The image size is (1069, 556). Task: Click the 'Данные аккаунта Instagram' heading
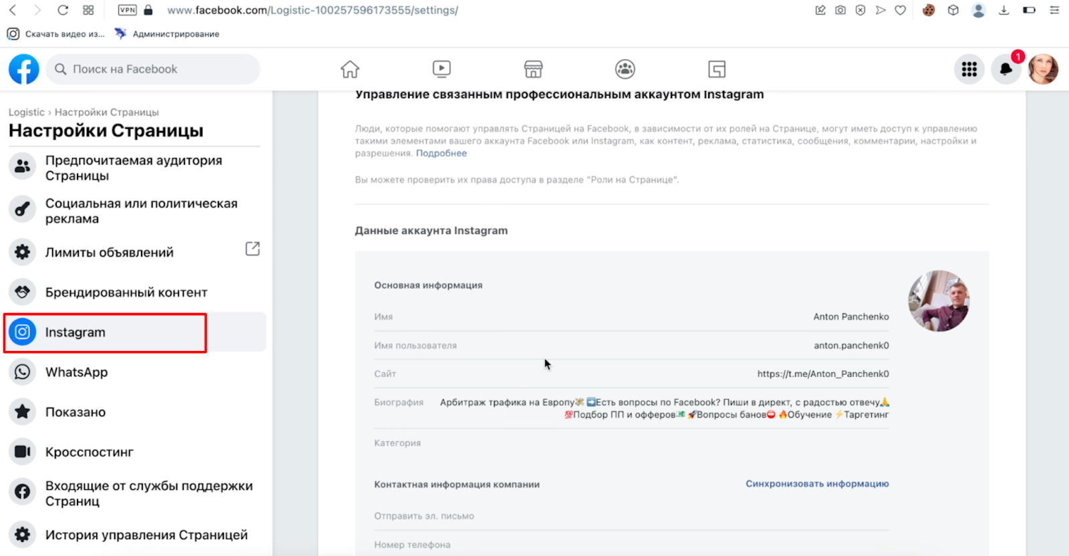(431, 231)
